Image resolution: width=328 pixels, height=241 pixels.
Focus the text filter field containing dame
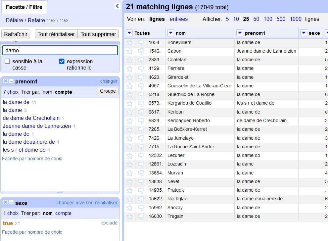click(x=60, y=50)
